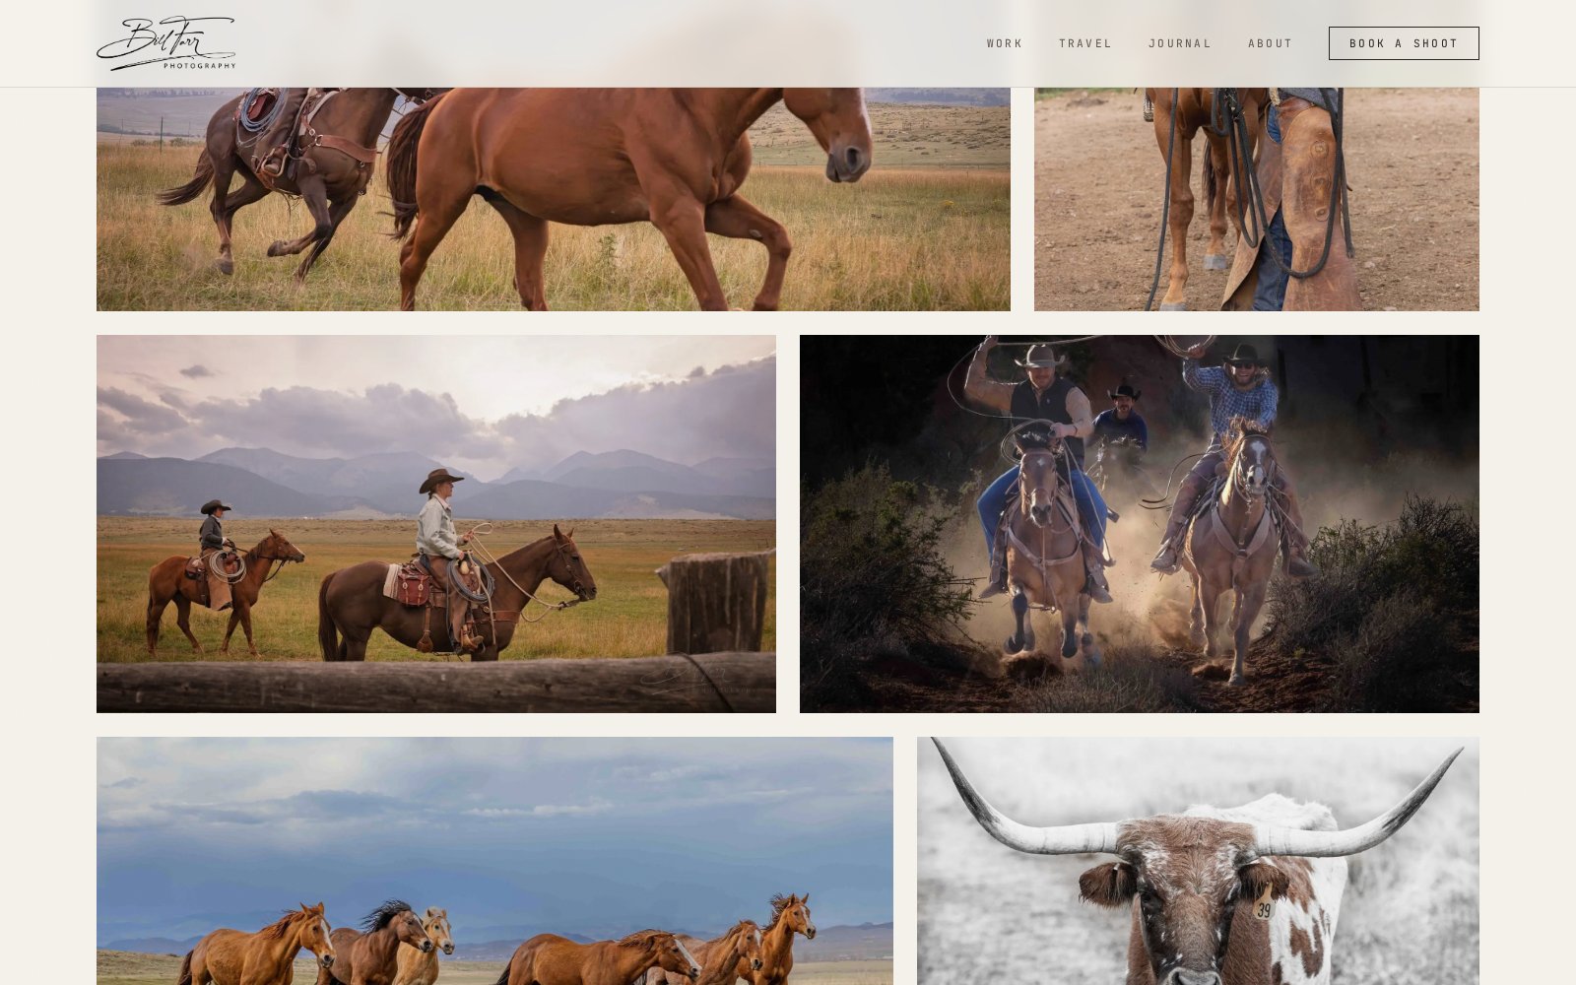
Task: Open the Work menu item
Action: click(1005, 43)
